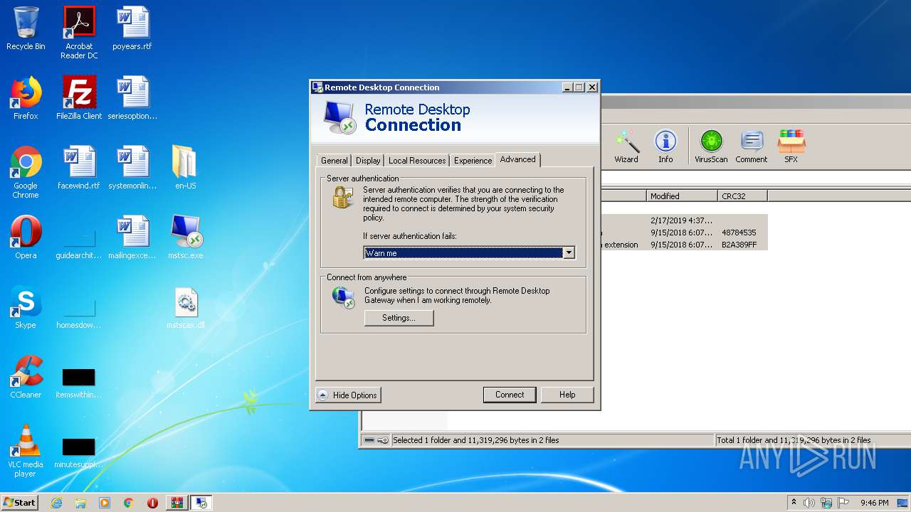
Task: Sort by the CRC32 column header in WinRAR
Action: 742,196
